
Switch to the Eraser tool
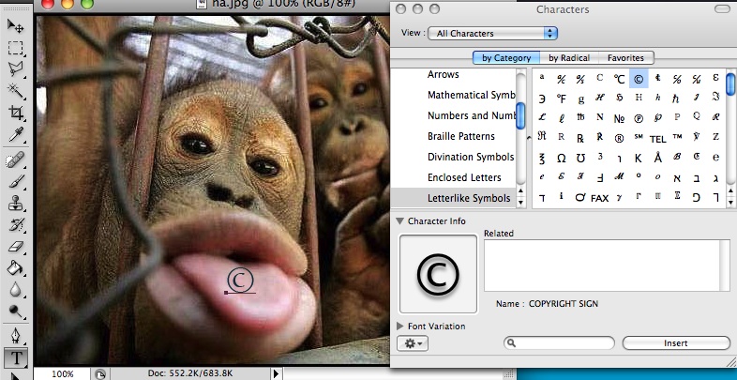(16, 247)
